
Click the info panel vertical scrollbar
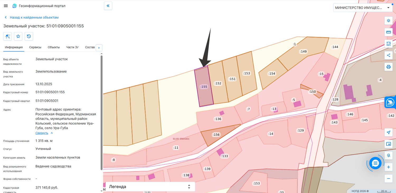pyautogui.click(x=101, y=112)
